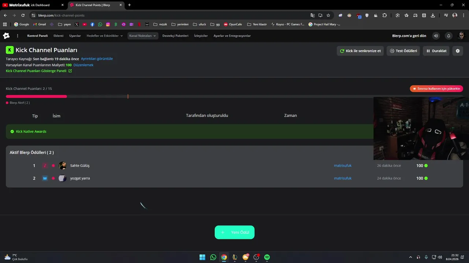Open WhatsApp from the taskbar
This screenshot has width=469, height=263.
tap(213, 257)
